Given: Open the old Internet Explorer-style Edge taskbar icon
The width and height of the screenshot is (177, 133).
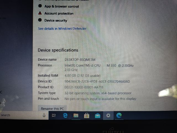Looking at the screenshot, I should tap(65, 115).
